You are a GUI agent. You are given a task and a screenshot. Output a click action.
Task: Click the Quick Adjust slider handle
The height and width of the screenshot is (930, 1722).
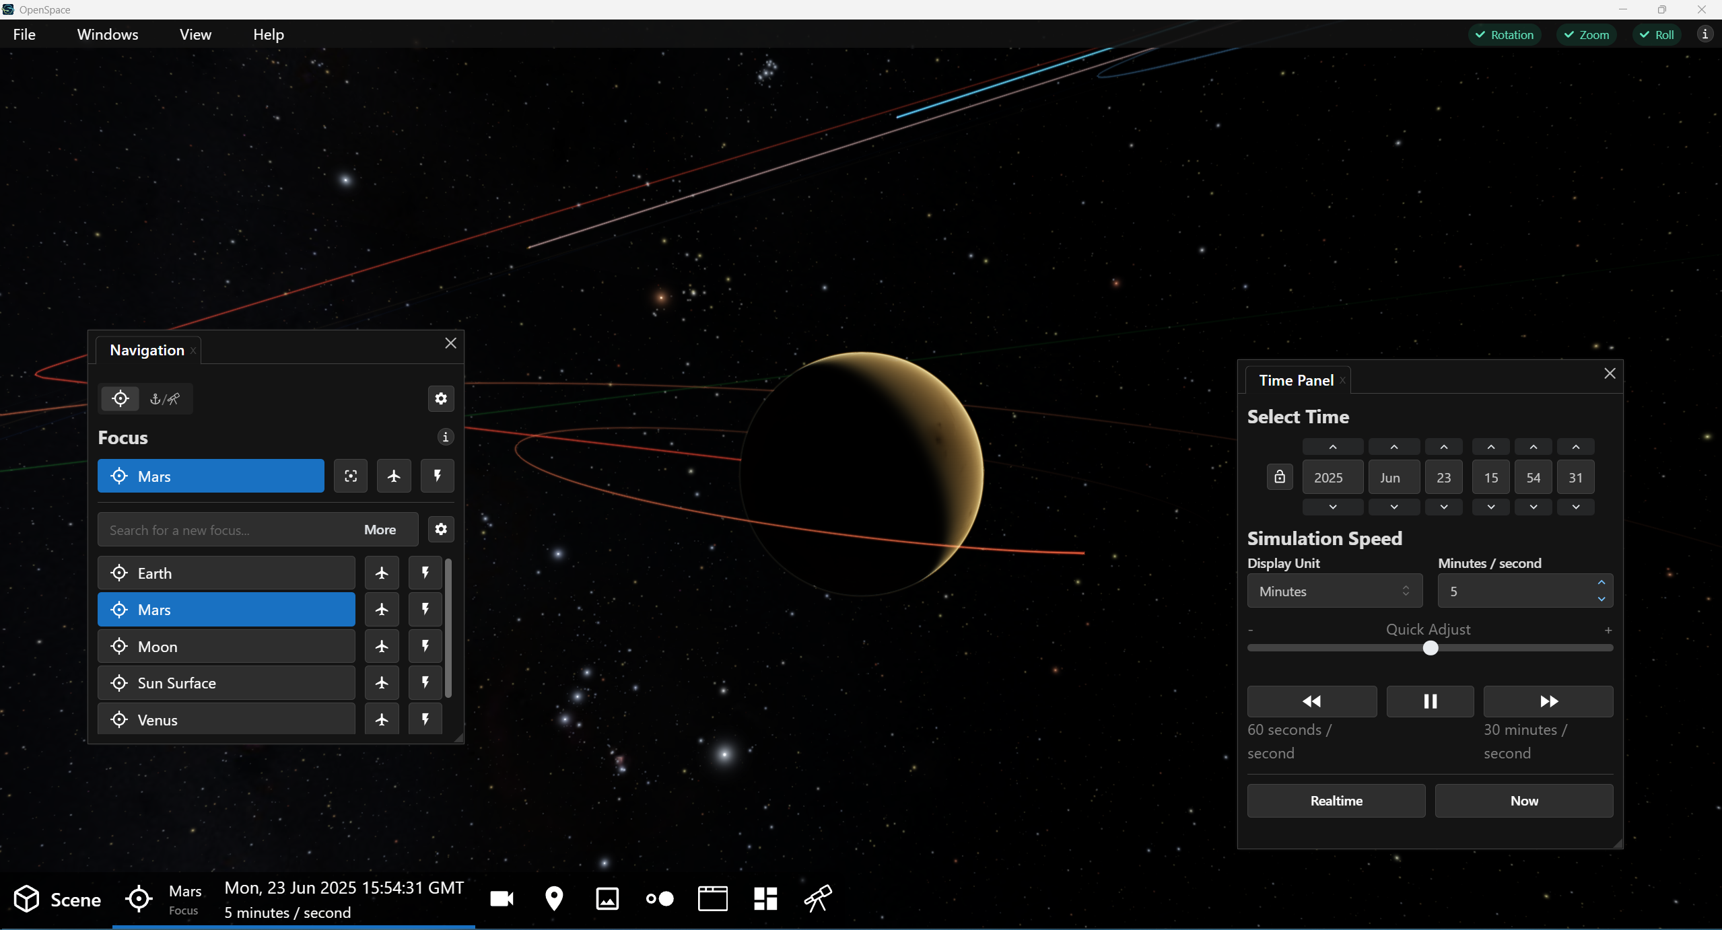pos(1431,648)
